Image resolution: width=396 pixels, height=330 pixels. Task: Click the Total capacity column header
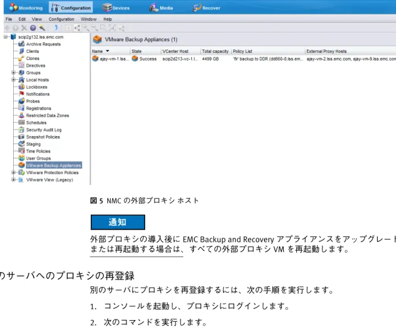pos(216,51)
